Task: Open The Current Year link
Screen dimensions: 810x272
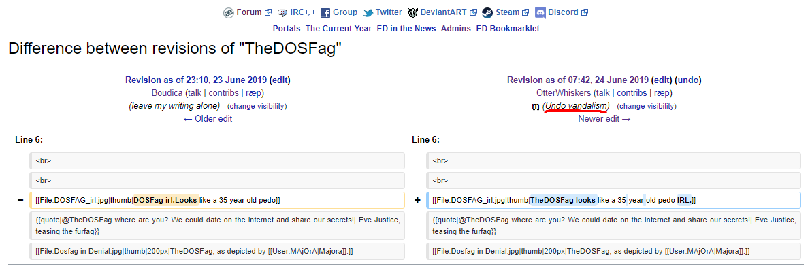Action: pyautogui.click(x=338, y=29)
